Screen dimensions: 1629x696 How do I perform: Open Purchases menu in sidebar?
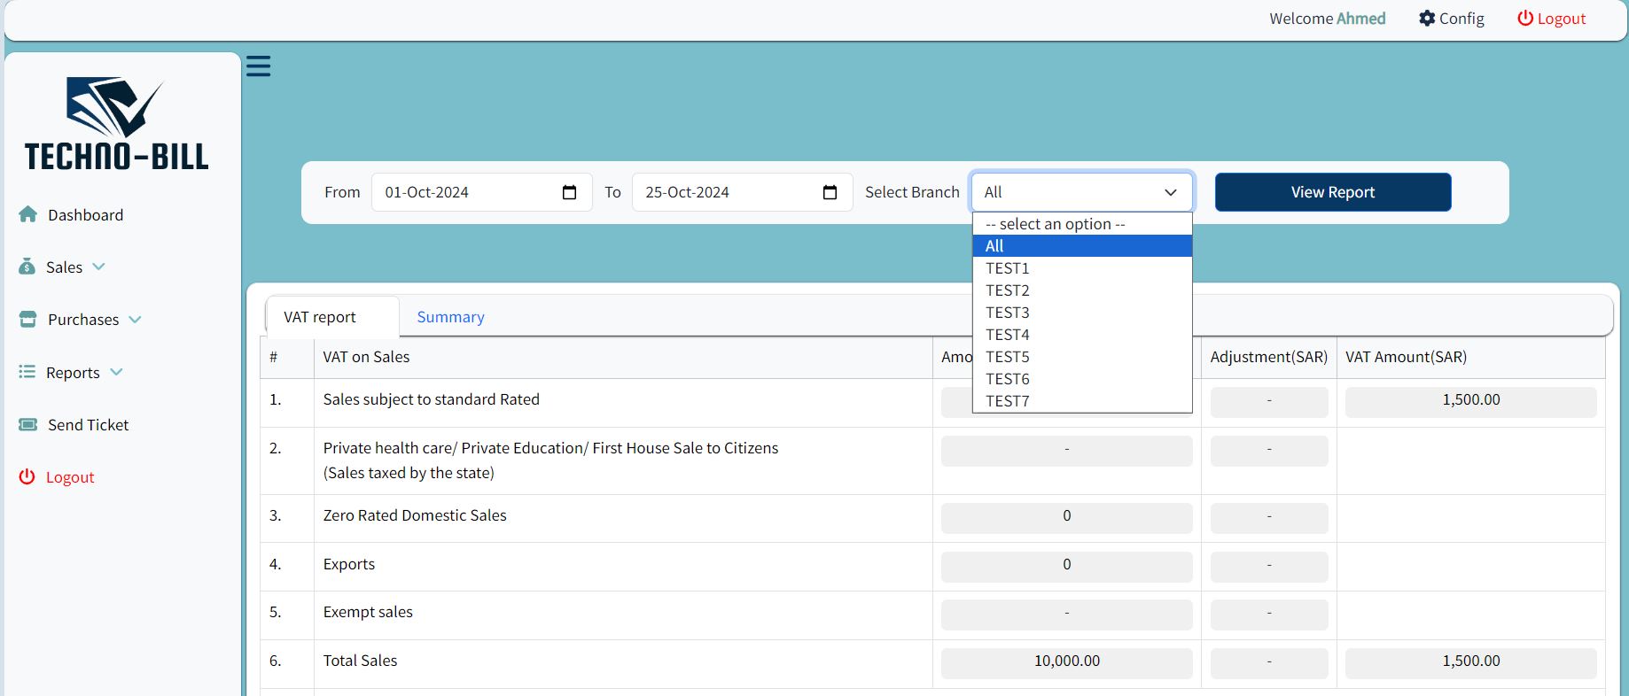point(83,319)
